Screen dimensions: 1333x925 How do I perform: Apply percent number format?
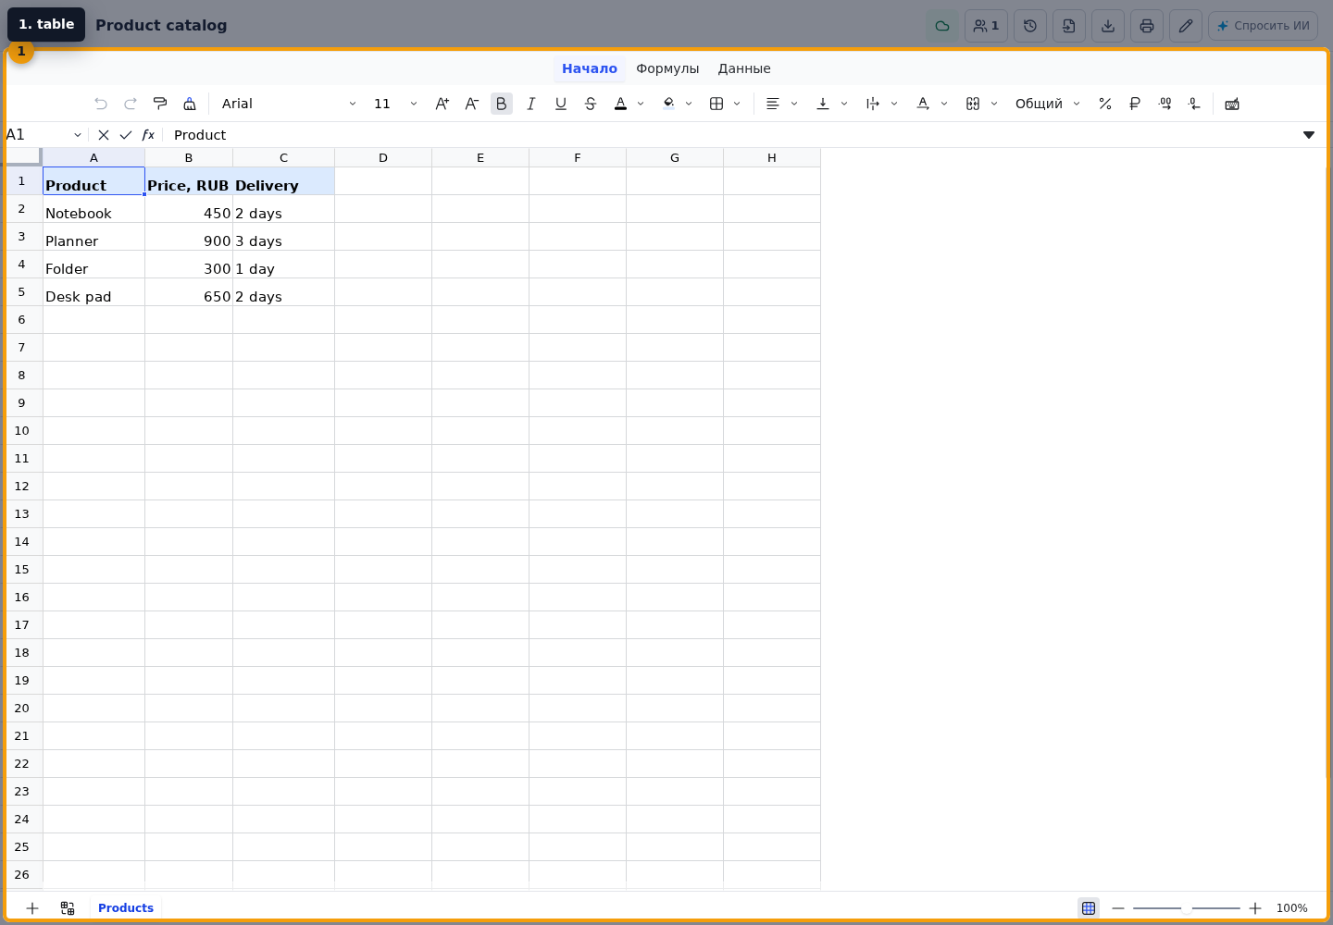(1105, 104)
